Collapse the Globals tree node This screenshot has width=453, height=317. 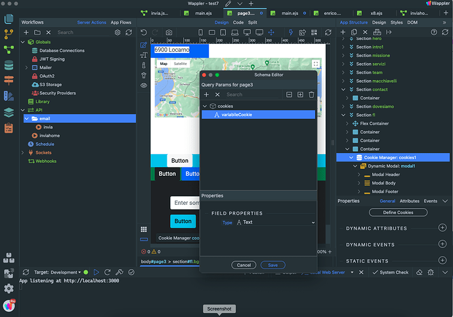[x=23, y=42]
